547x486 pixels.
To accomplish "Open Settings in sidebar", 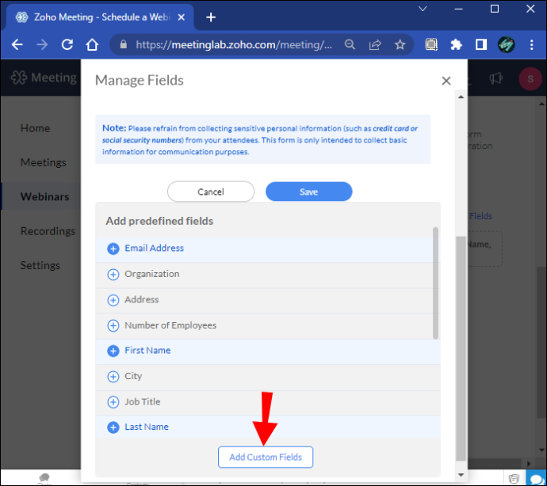I will tap(40, 265).
